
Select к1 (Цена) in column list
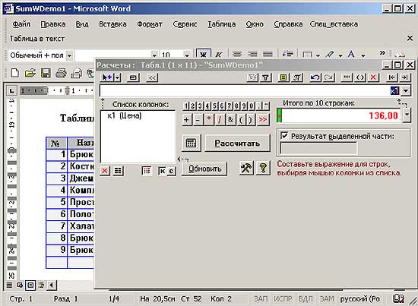125,116
